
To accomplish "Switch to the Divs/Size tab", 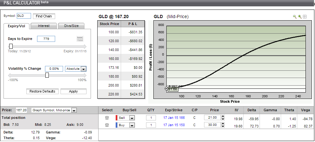I will point(71,26).
